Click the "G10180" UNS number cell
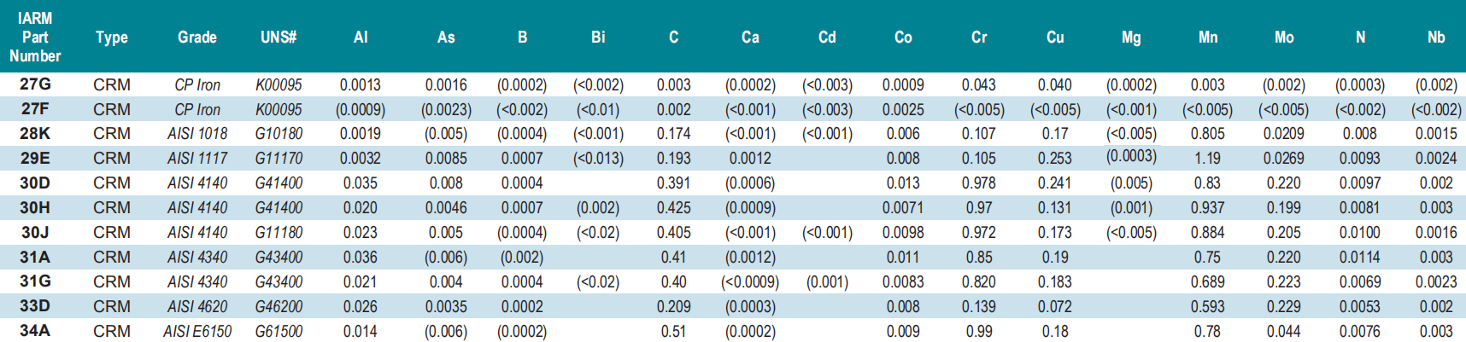Viewport: 1466px width, 342px height. click(279, 134)
